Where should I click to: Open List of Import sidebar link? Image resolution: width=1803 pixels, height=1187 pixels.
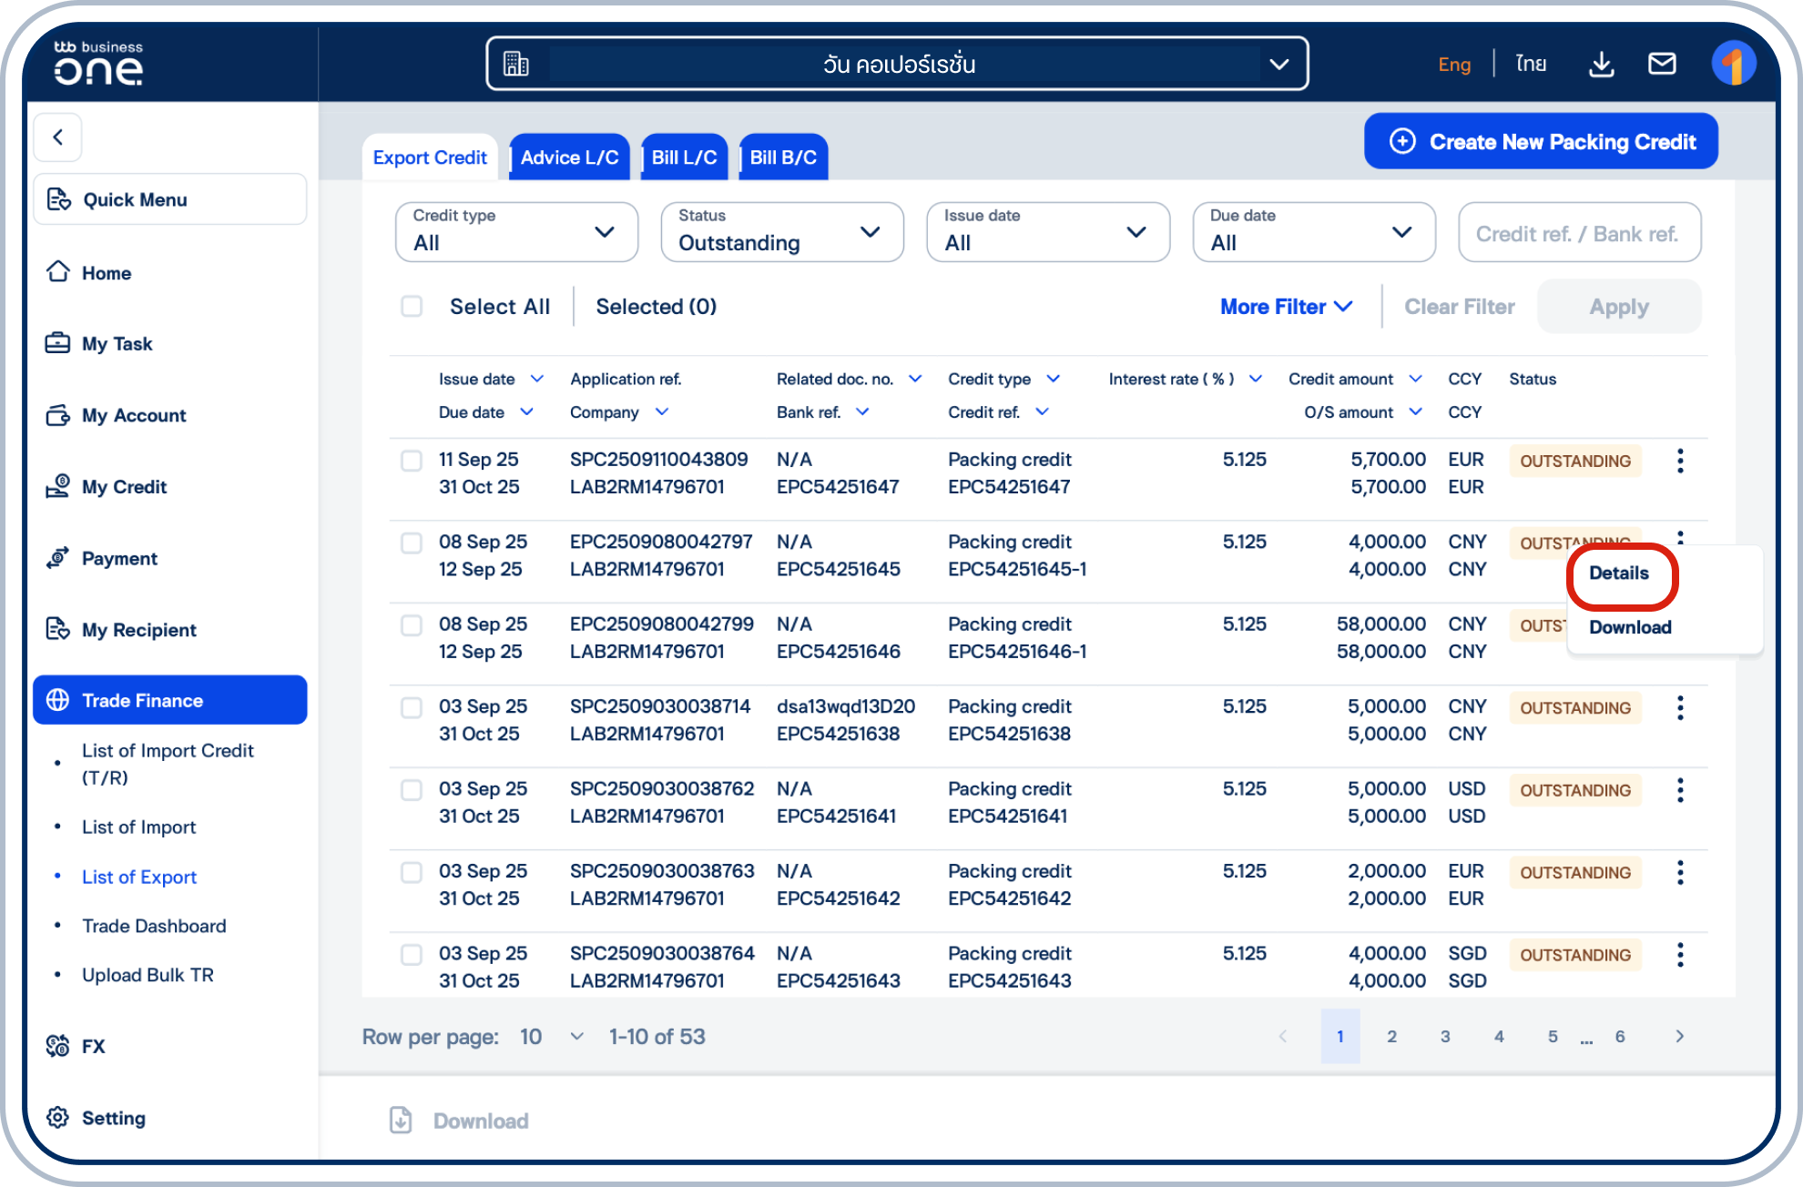coord(138,827)
